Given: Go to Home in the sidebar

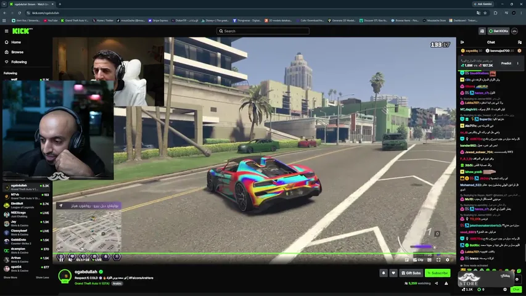Looking at the screenshot, I should 13,43.
